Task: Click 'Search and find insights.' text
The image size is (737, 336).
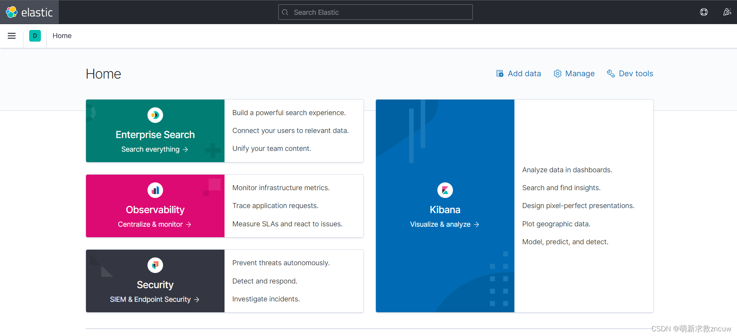Action: pyautogui.click(x=562, y=188)
